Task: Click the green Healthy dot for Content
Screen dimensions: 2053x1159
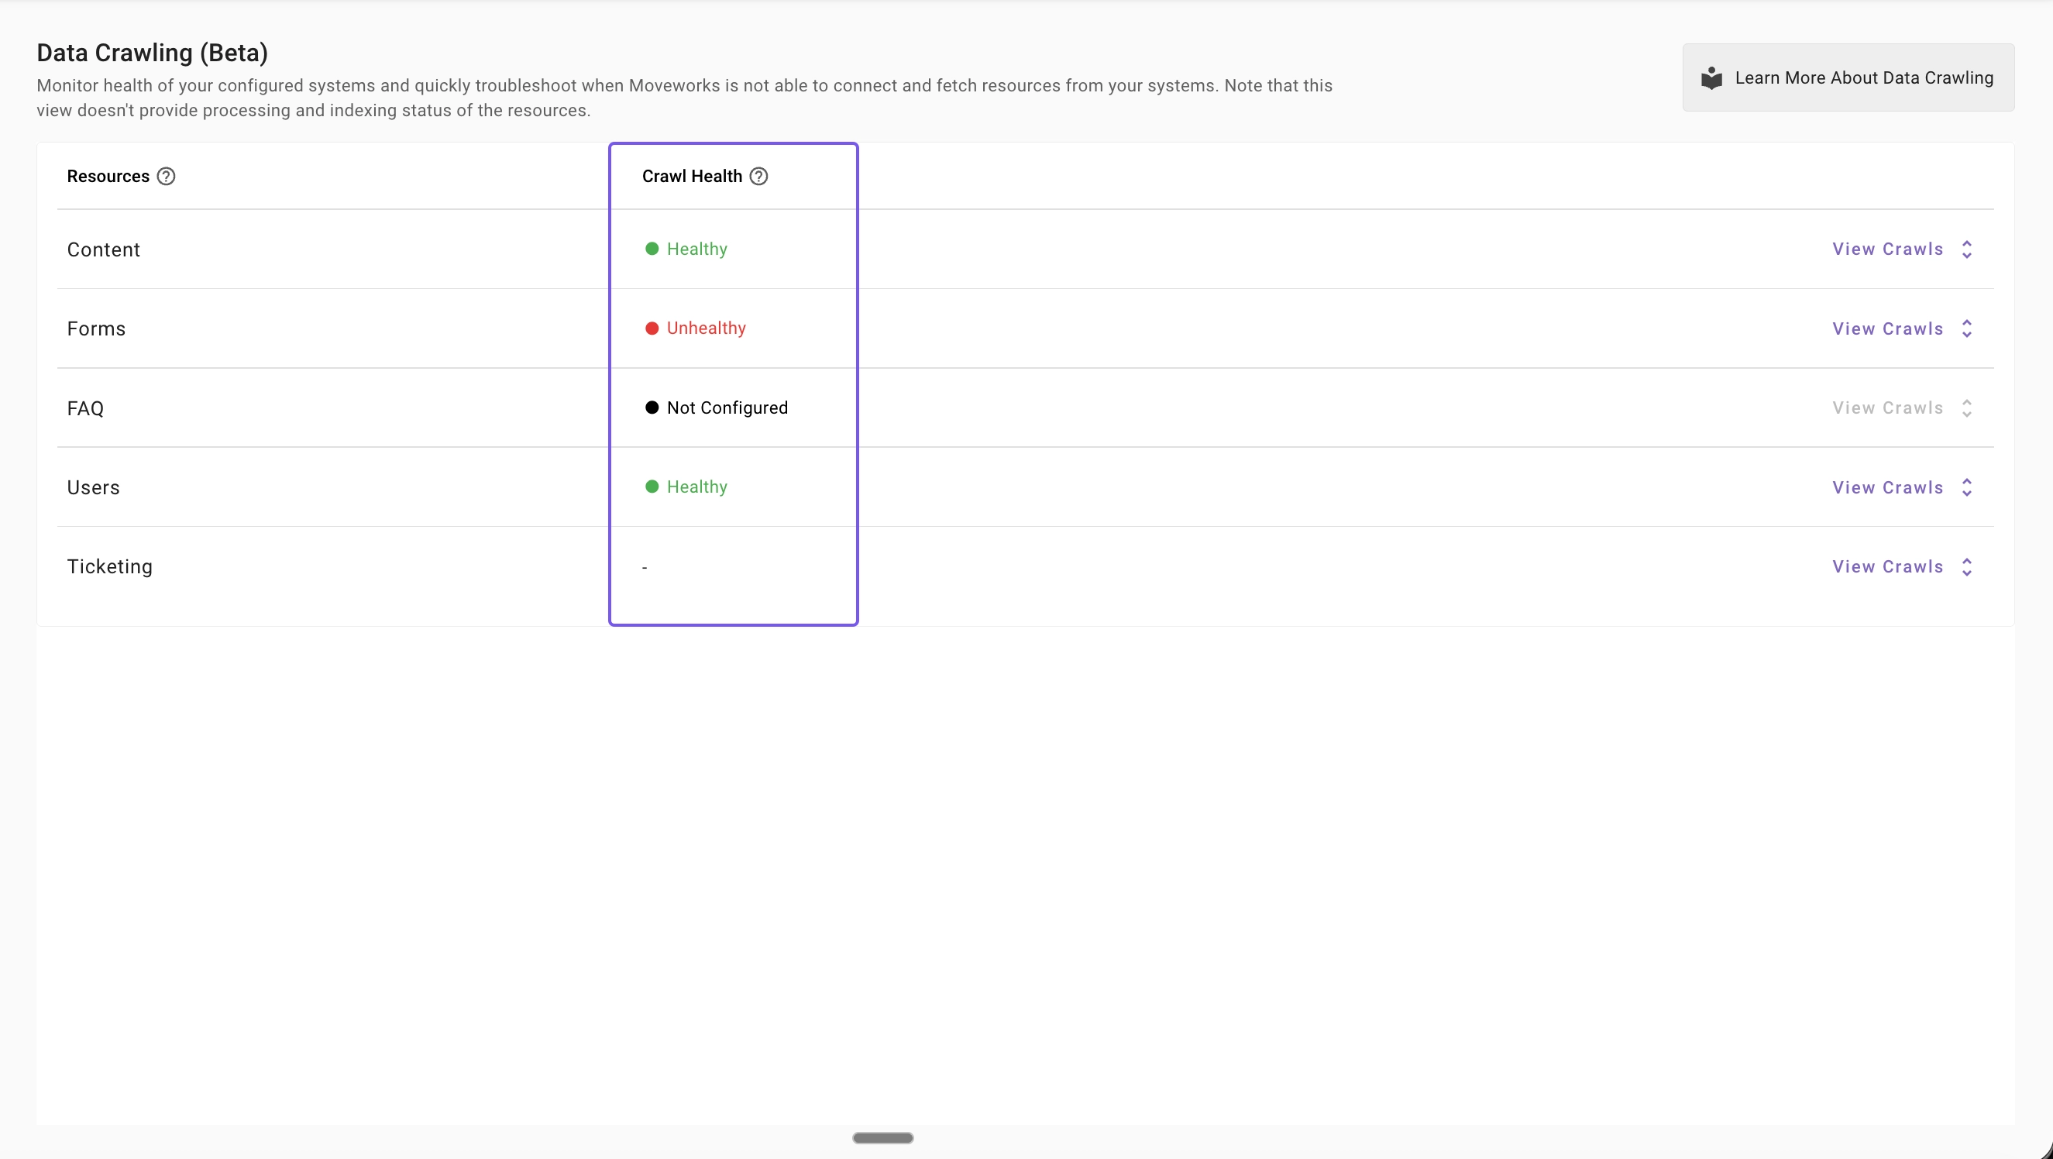Action: (x=652, y=249)
